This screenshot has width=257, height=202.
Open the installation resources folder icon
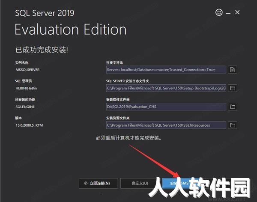click(233, 125)
